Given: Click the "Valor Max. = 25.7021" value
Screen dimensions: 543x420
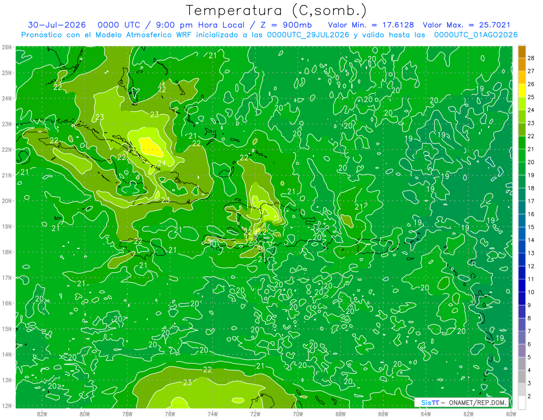Looking at the screenshot, I should 466,25.
